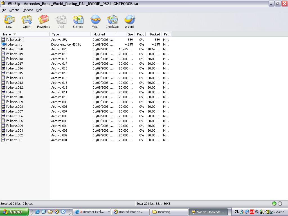This screenshot has width=288, height=216.
Task: Select the file icon of lfc-benz.012
Action: coord(3,87)
